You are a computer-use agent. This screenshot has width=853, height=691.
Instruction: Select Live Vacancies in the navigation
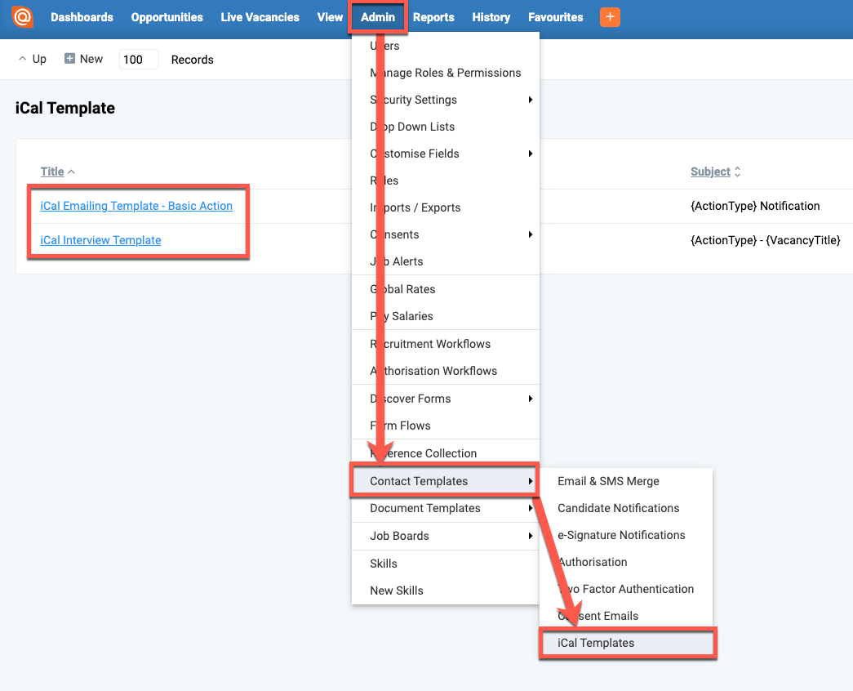tap(260, 16)
